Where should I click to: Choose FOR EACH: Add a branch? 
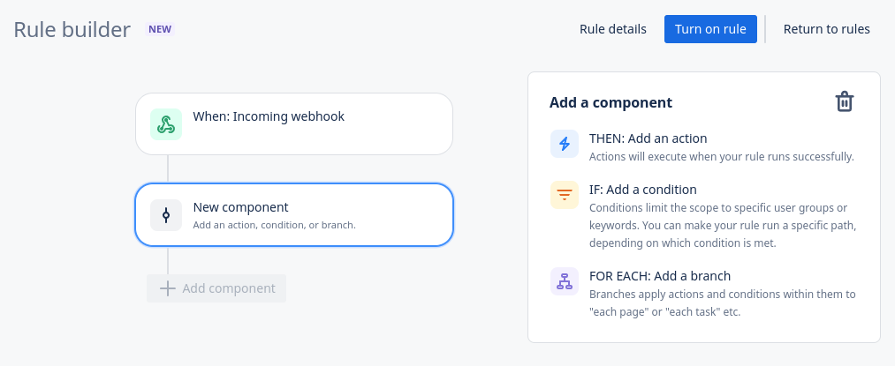659,276
